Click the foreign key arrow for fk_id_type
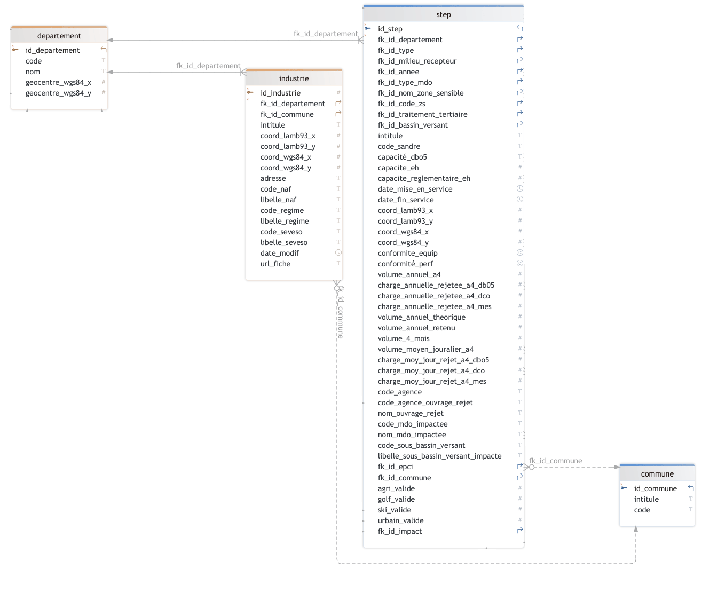Viewport: 702px width, 608px height. [x=519, y=50]
